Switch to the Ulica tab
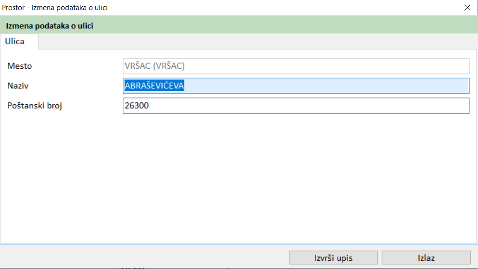 pos(15,41)
